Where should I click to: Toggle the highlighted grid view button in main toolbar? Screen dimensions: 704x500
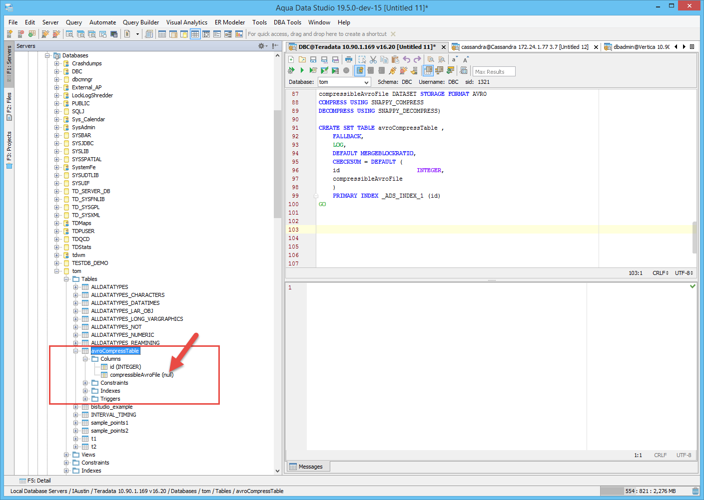click(x=195, y=34)
